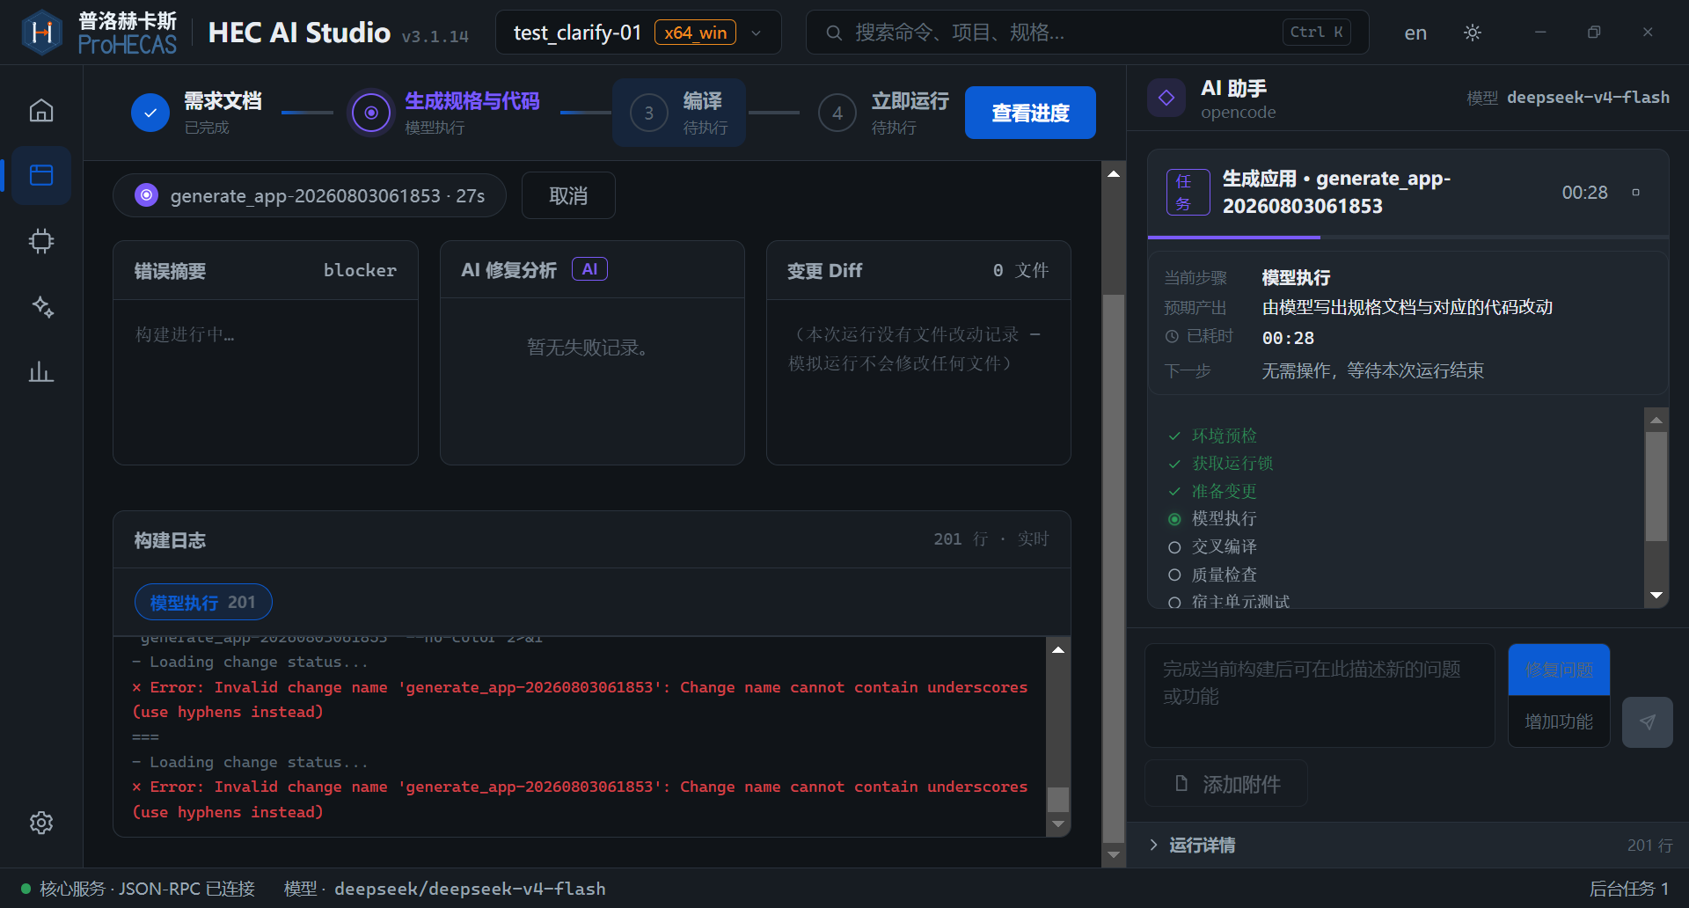1689x908 pixels.
Task: Click step 4 circle for 立即运行
Action: click(837, 113)
